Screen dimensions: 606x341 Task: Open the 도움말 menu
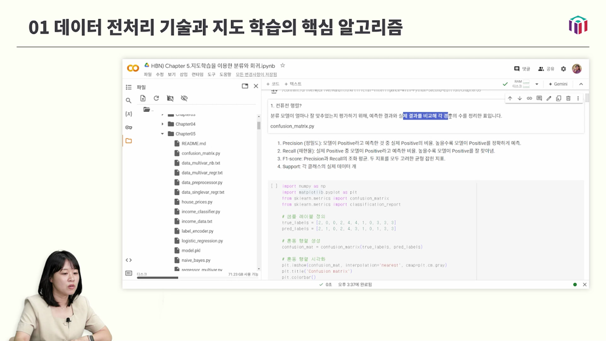tap(226, 75)
